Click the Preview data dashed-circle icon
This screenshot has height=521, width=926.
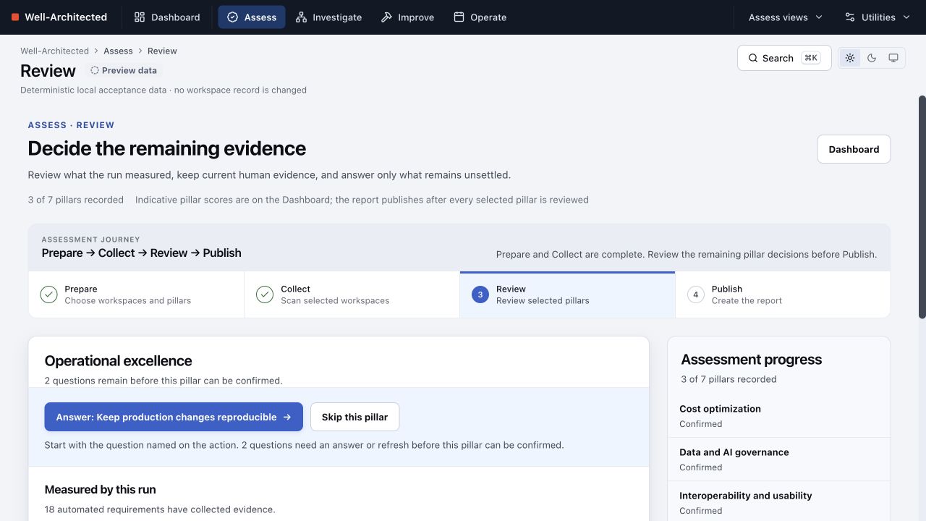[x=95, y=70]
